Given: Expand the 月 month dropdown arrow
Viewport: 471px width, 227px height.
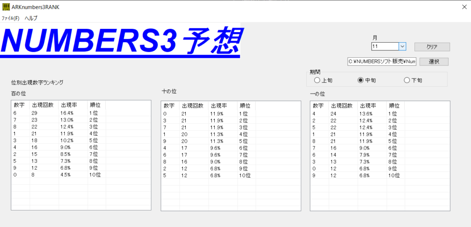Looking at the screenshot, I should tap(402, 46).
